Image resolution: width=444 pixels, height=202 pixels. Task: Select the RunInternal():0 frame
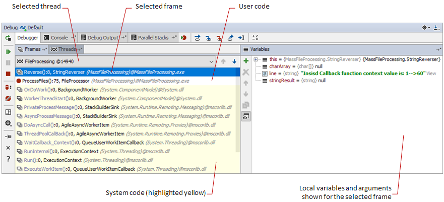click(125, 151)
